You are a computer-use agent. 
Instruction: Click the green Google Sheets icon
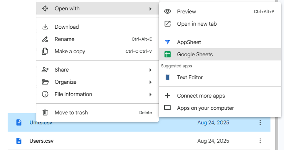[x=168, y=54]
